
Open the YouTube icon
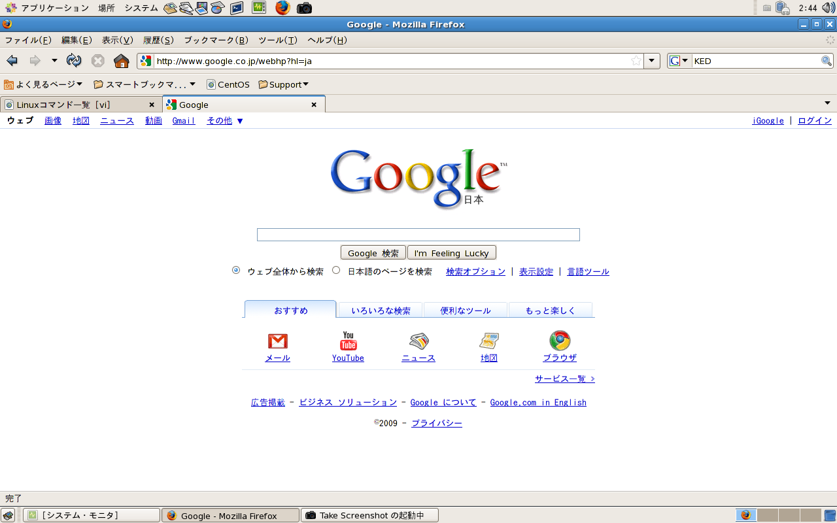pyautogui.click(x=348, y=341)
